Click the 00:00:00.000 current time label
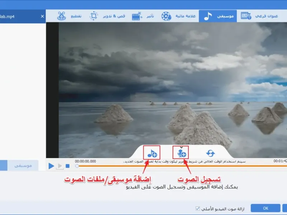Screen dimensions: 287x215 point(85,161)
